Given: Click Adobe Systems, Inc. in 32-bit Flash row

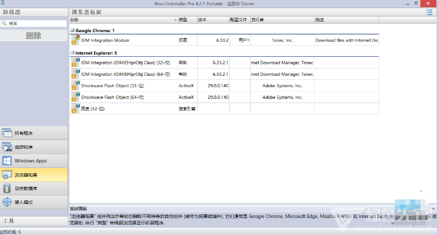Looking at the screenshot, I should (282, 86).
